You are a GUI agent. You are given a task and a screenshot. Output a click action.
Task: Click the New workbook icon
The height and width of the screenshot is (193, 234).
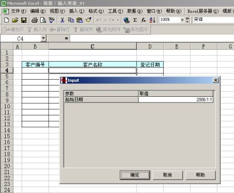click(7, 20)
